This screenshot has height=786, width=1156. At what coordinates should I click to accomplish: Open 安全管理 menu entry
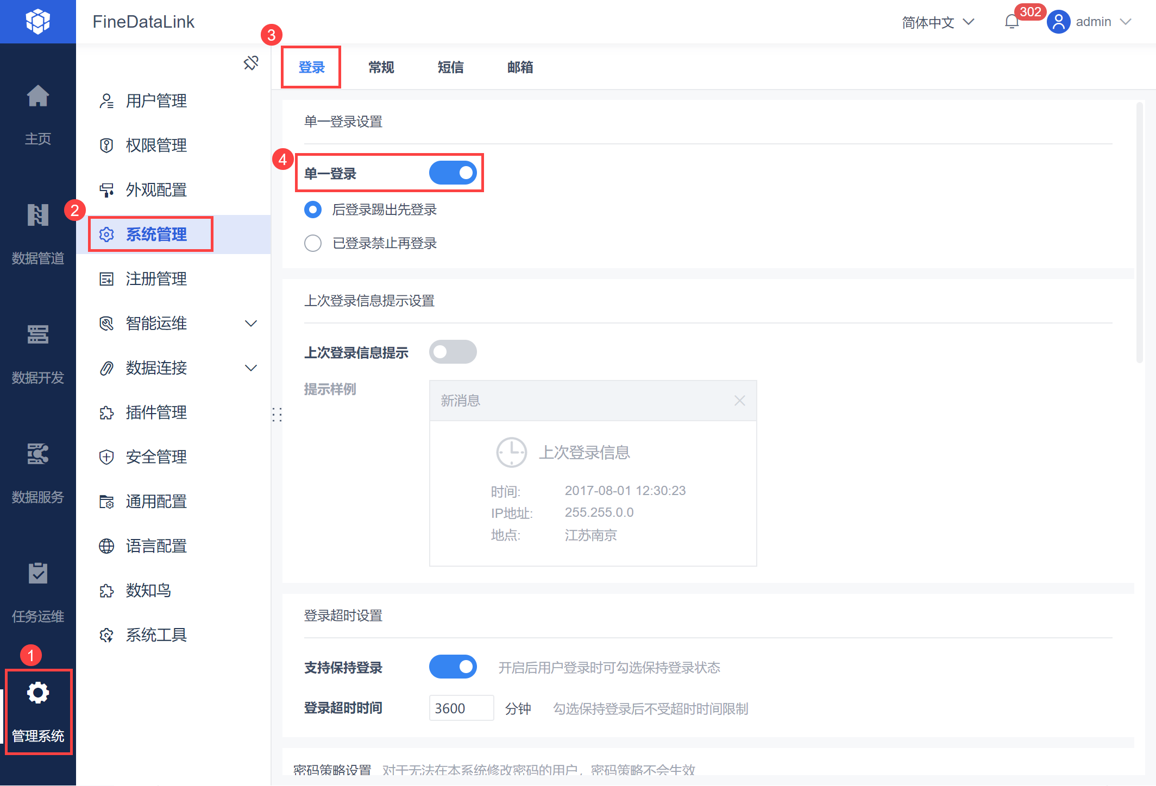pyautogui.click(x=156, y=457)
